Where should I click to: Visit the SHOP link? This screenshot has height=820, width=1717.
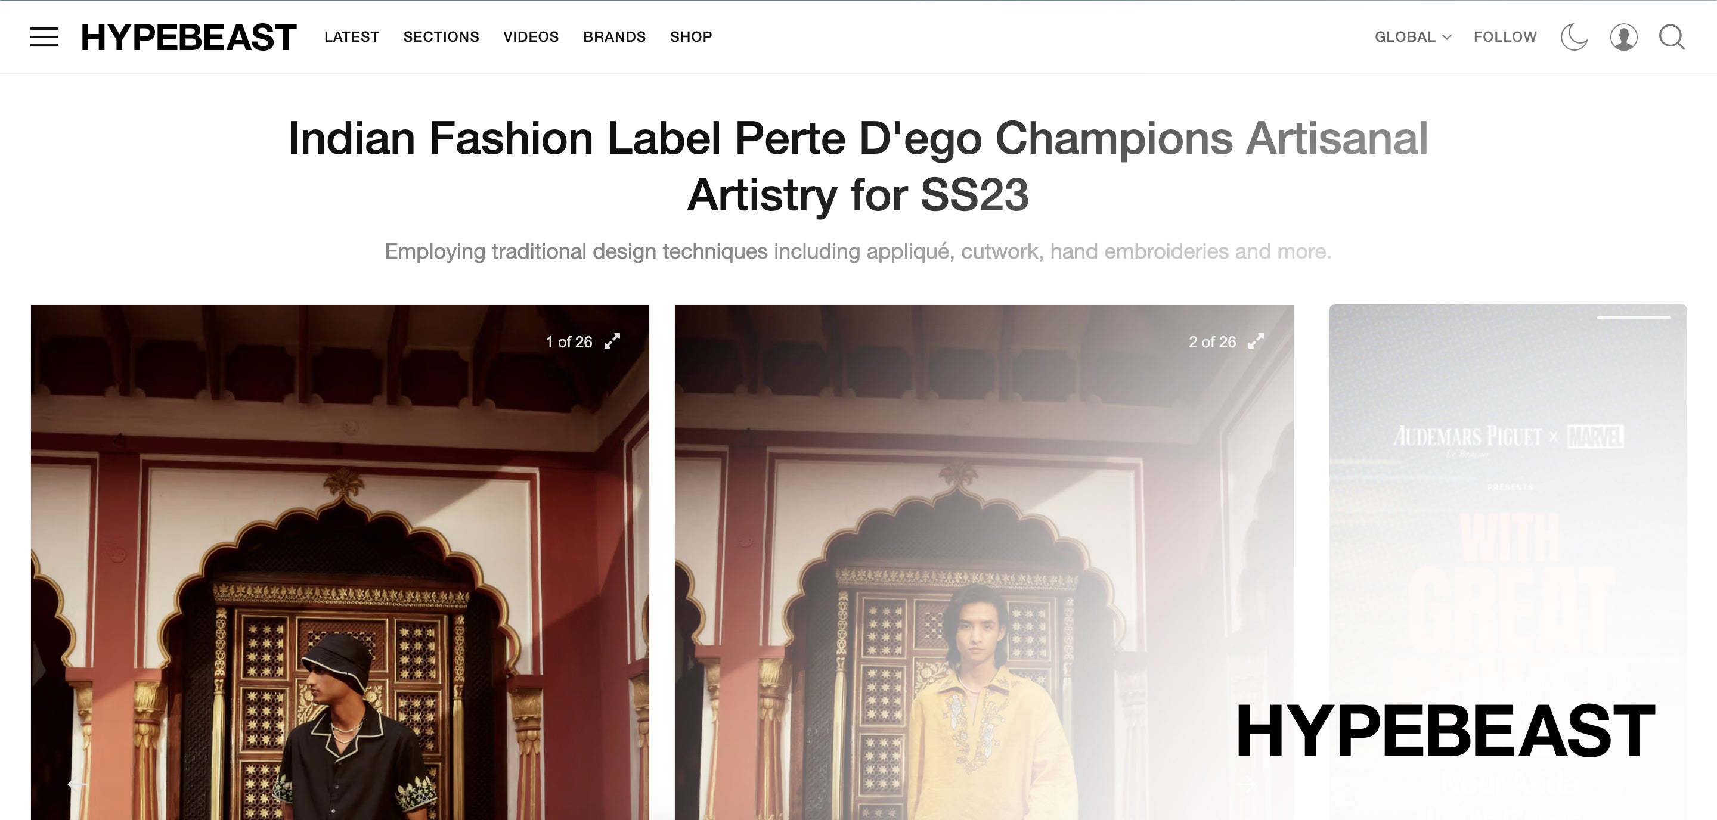tap(691, 38)
